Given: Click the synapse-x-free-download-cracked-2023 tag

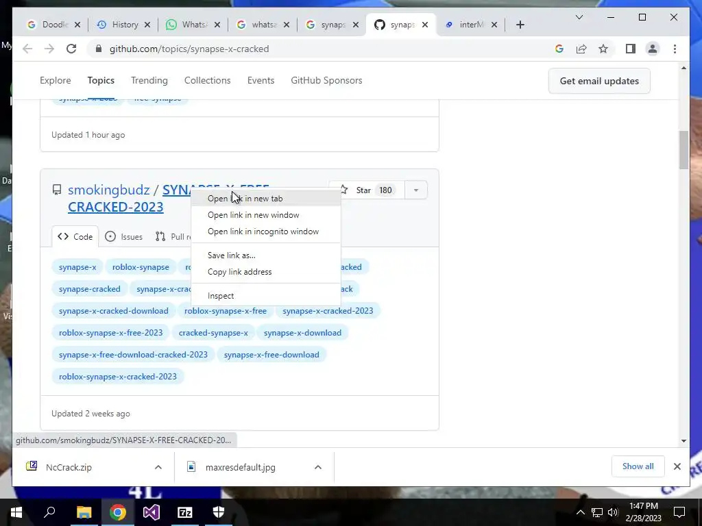Looking at the screenshot, I should (133, 355).
